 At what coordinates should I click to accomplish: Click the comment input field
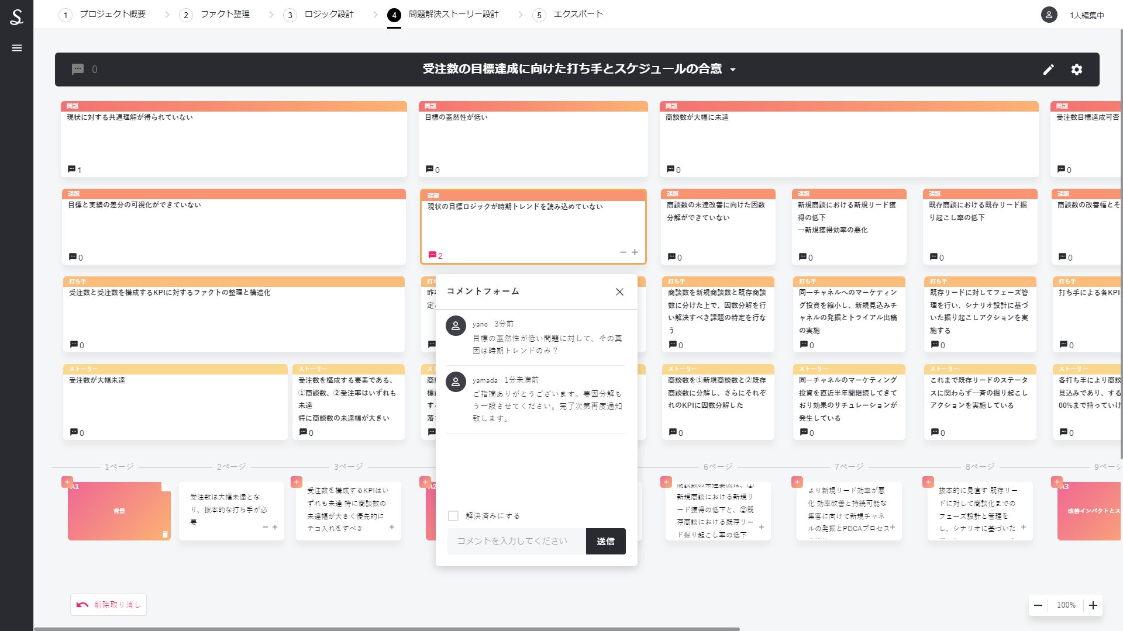pos(516,541)
